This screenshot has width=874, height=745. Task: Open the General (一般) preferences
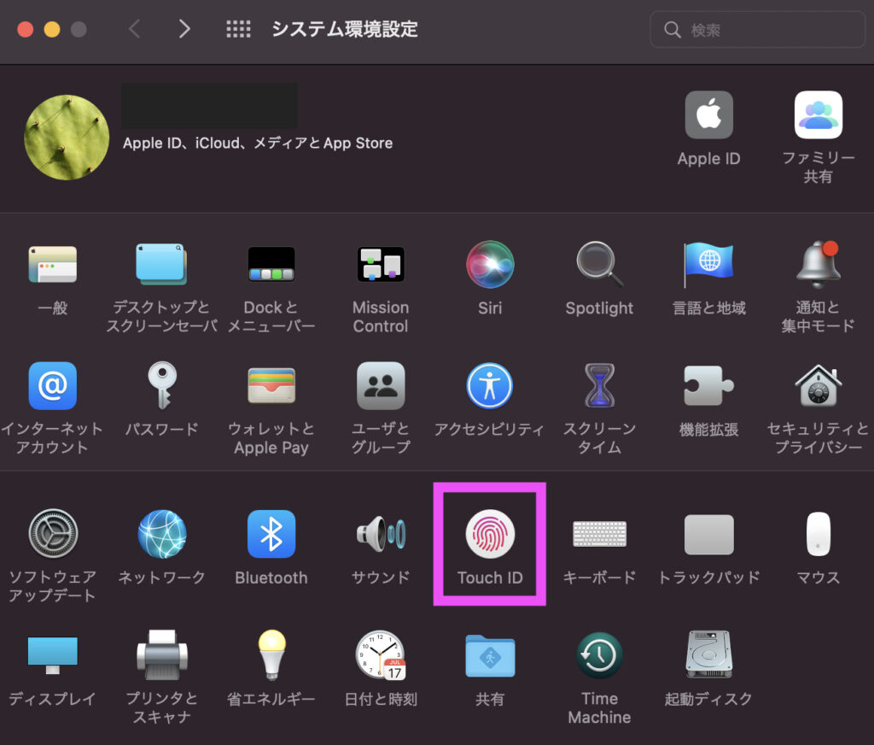pyautogui.click(x=52, y=265)
